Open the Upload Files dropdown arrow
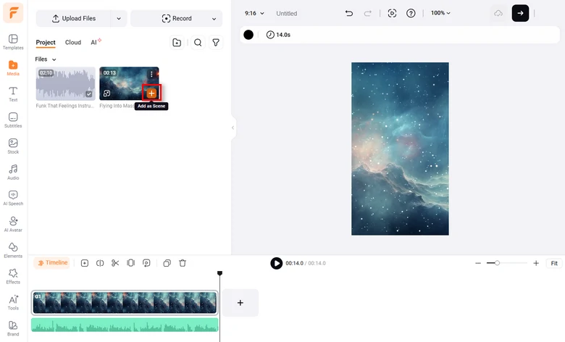Viewport: 565px width, 342px height. click(x=119, y=18)
